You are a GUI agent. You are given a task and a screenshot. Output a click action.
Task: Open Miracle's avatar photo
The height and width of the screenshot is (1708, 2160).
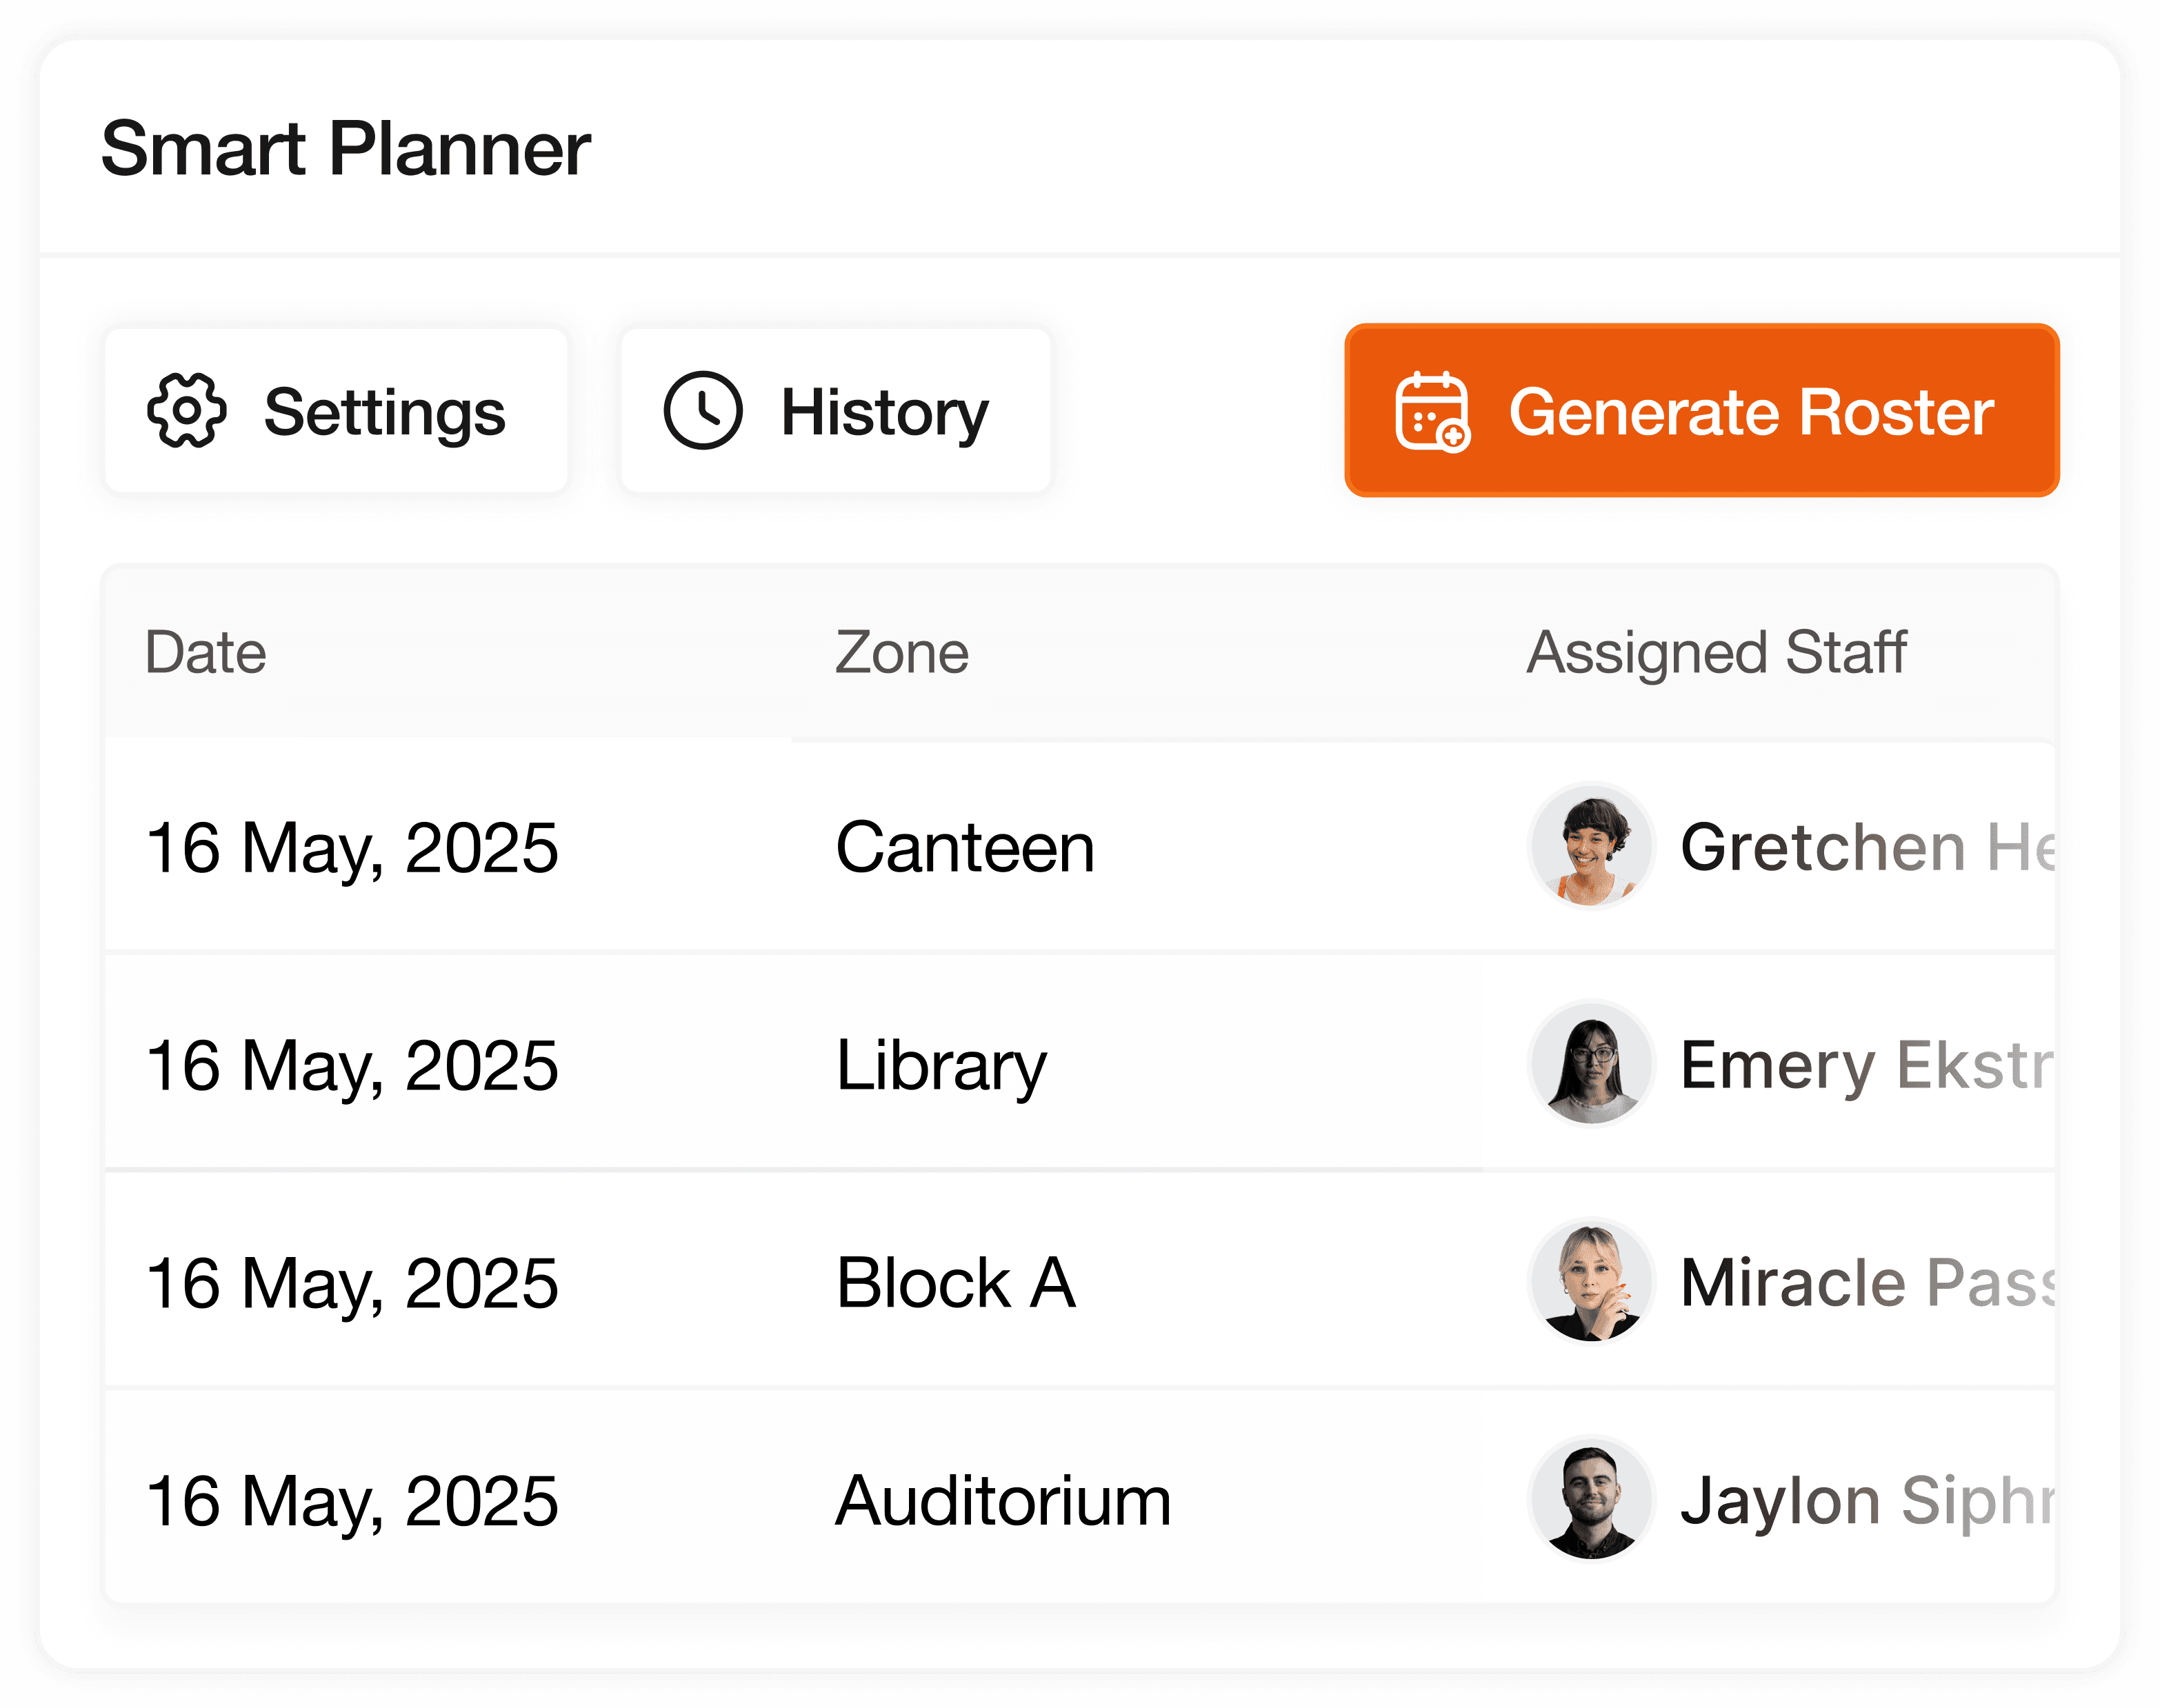click(x=1591, y=1282)
